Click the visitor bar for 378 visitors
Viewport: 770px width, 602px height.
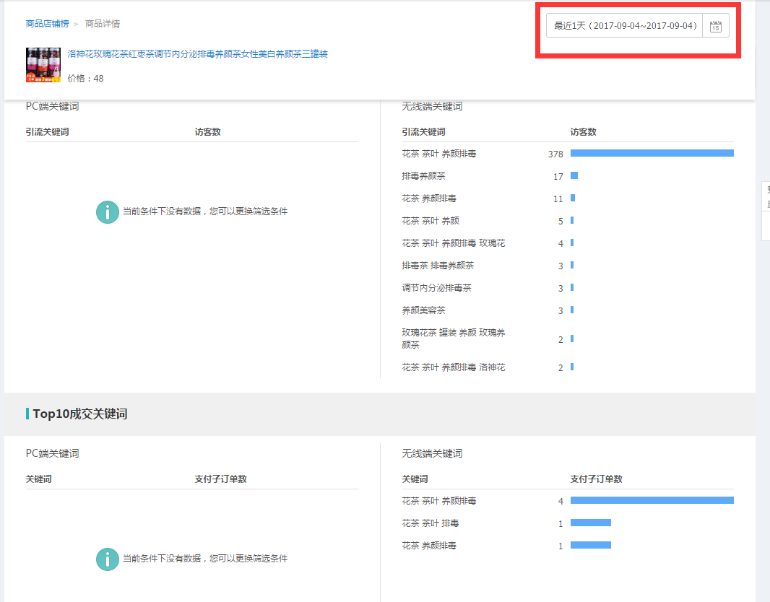click(x=652, y=153)
